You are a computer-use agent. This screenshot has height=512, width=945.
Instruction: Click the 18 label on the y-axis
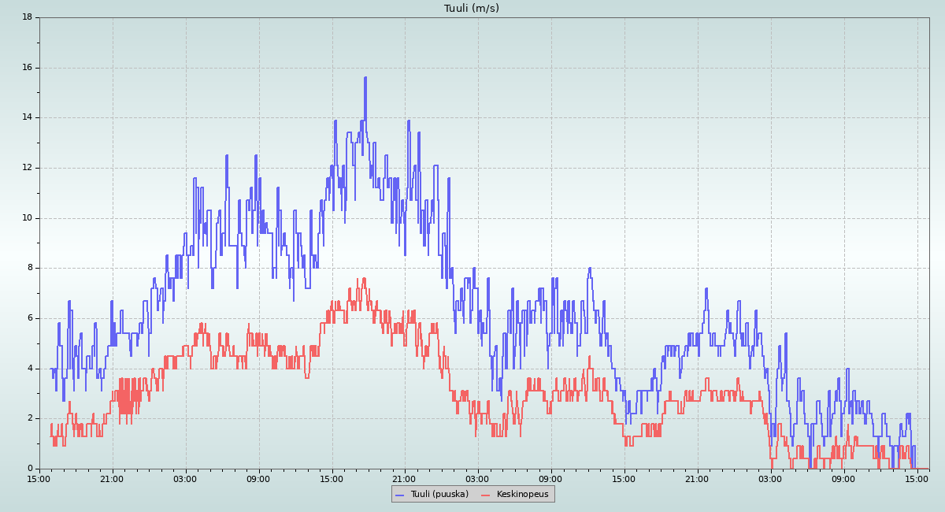pyautogui.click(x=27, y=17)
